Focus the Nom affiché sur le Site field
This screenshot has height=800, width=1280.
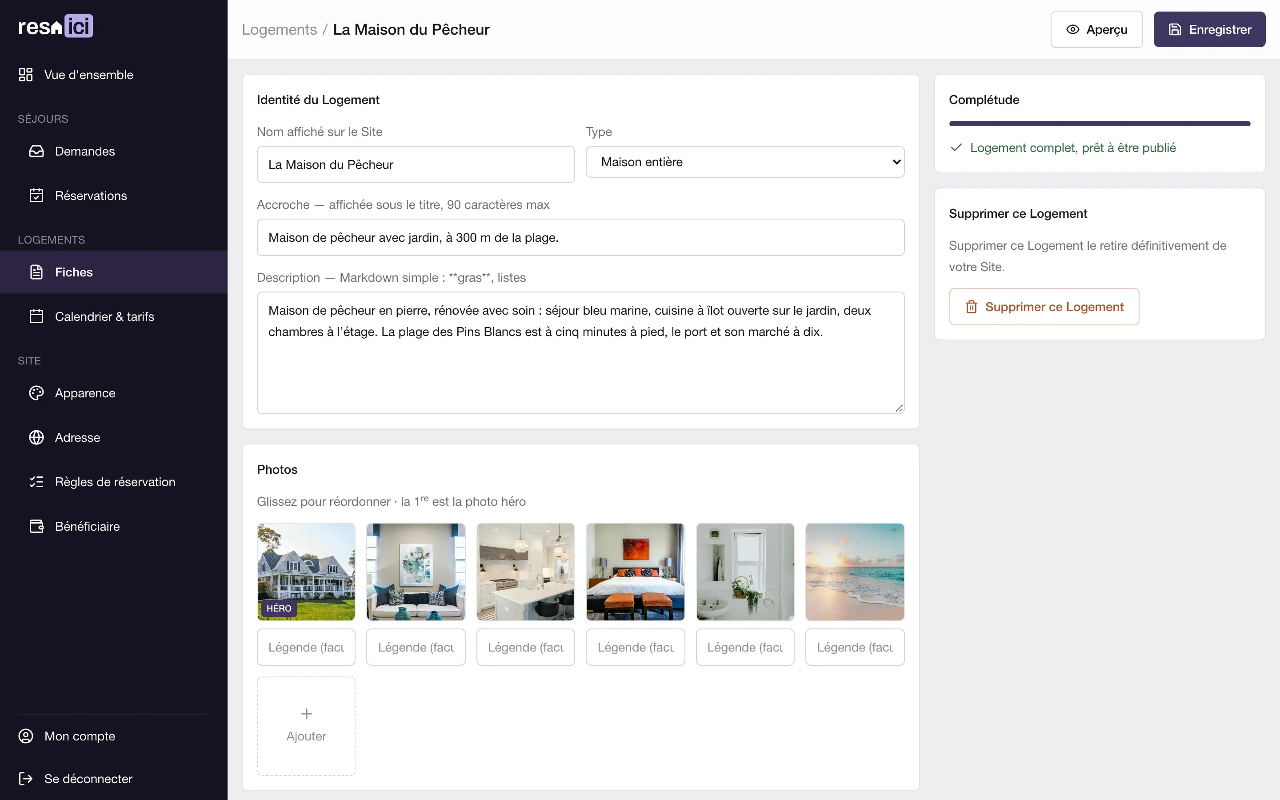coord(416,164)
